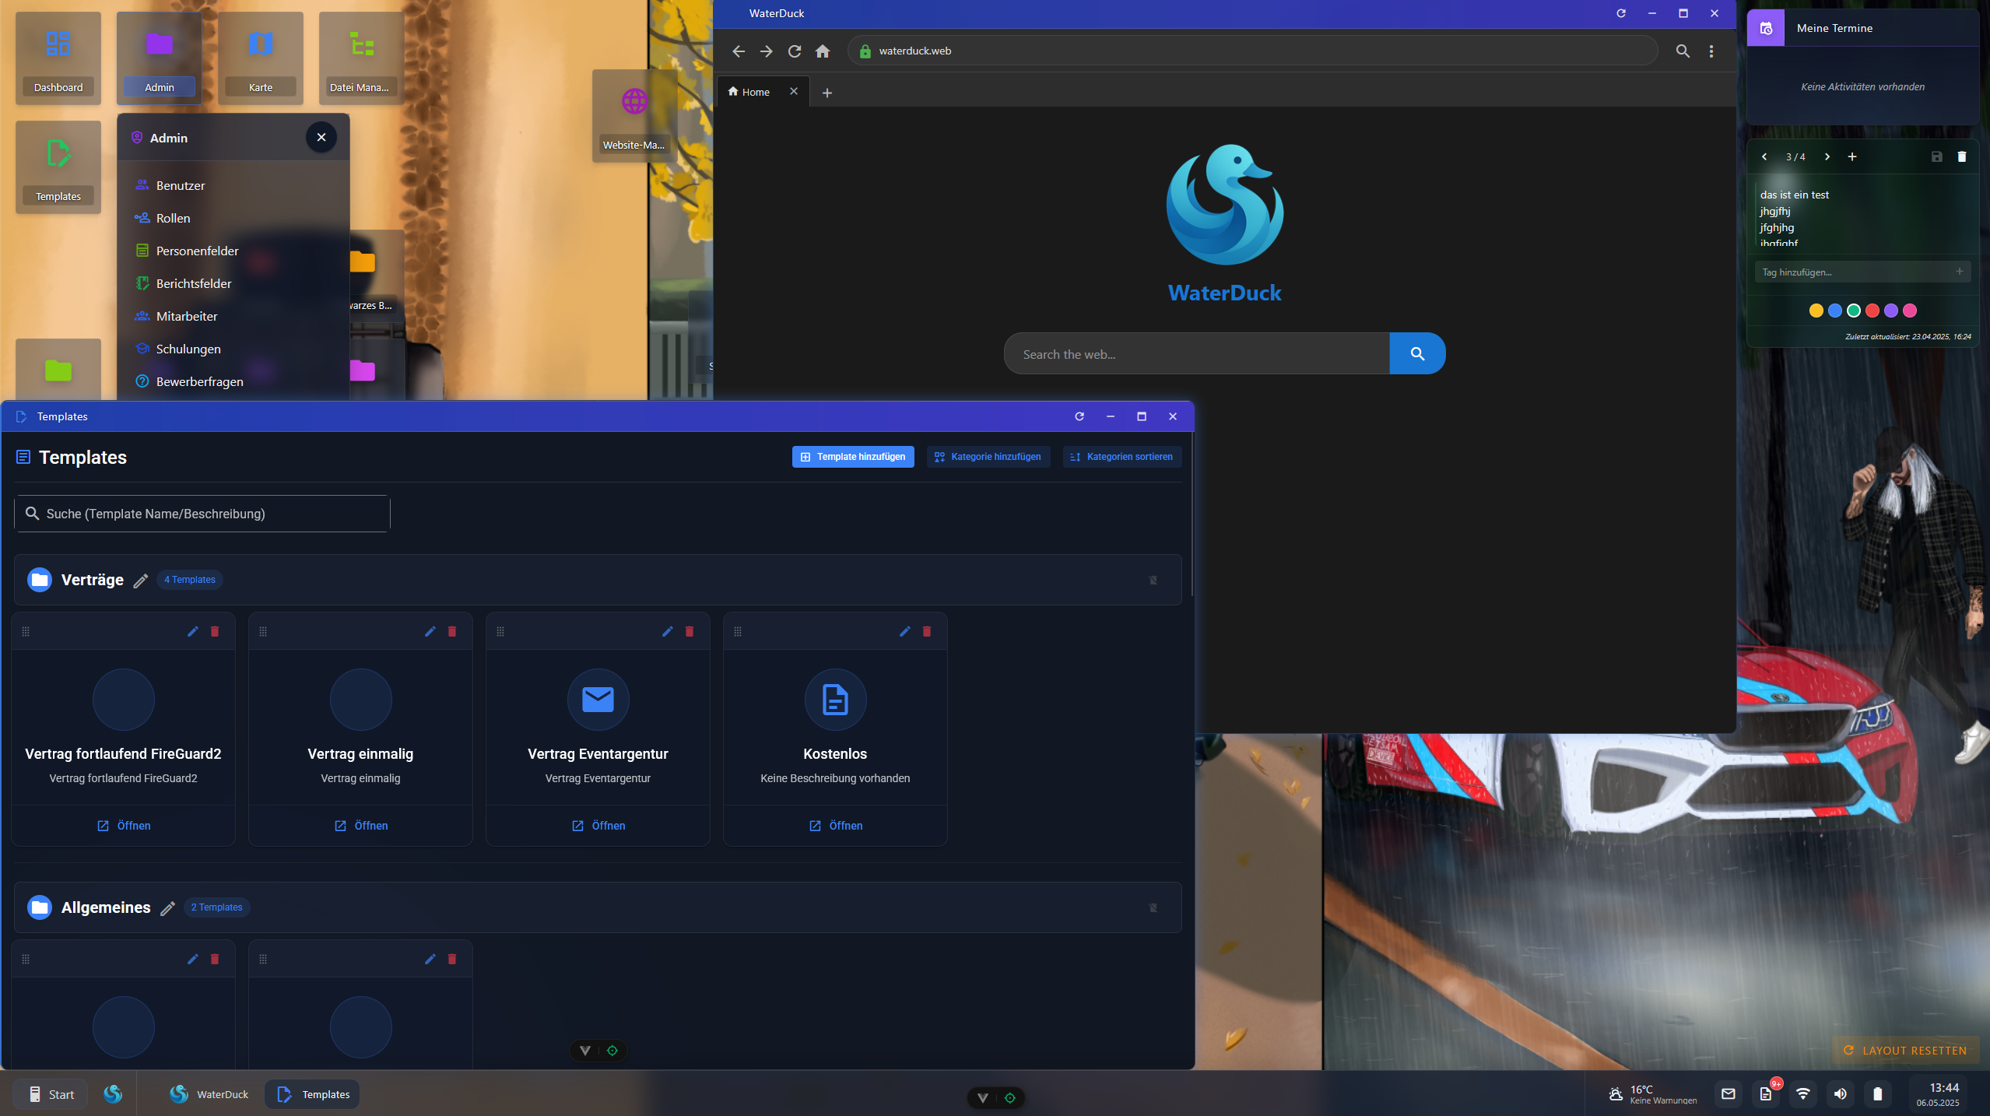Reload the WaterDuck browser page
Image resolution: width=1990 pixels, height=1116 pixels.
tap(794, 51)
